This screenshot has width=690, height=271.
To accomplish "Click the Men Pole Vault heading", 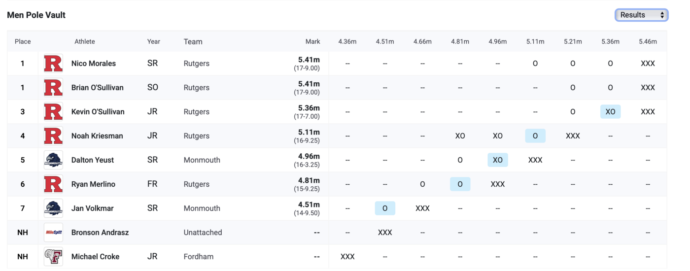I will pyautogui.click(x=36, y=15).
